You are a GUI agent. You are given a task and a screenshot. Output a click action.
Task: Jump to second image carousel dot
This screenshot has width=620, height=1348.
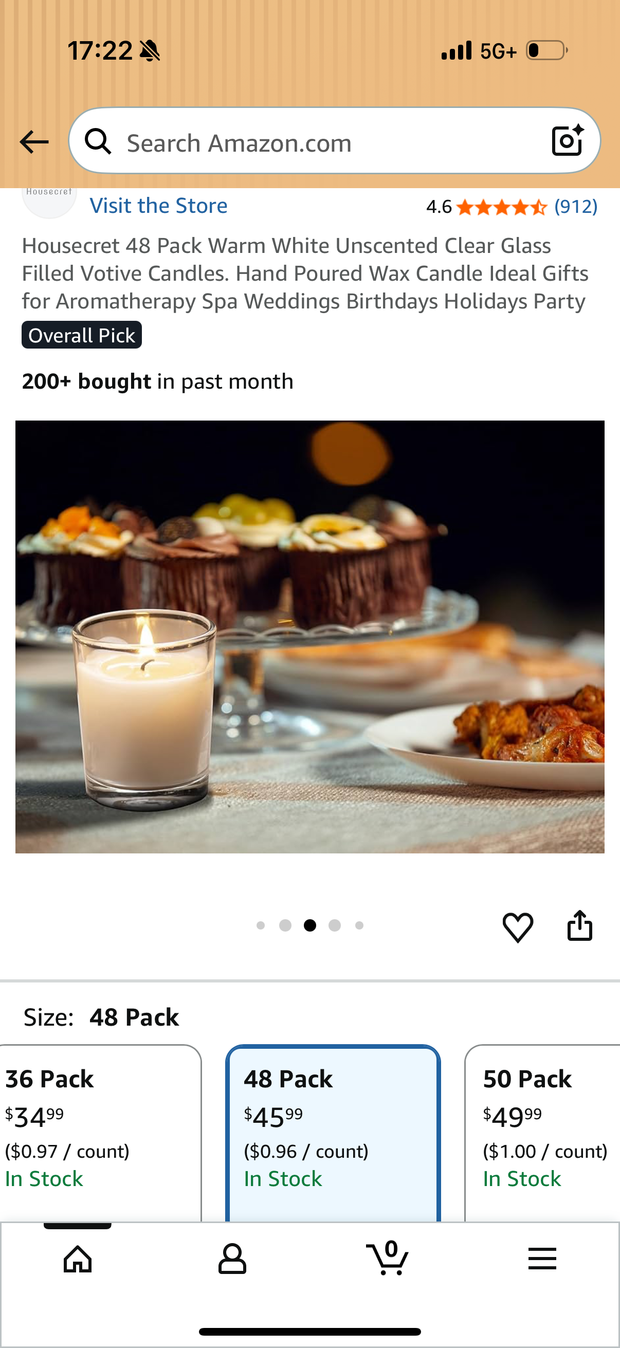[x=285, y=925]
